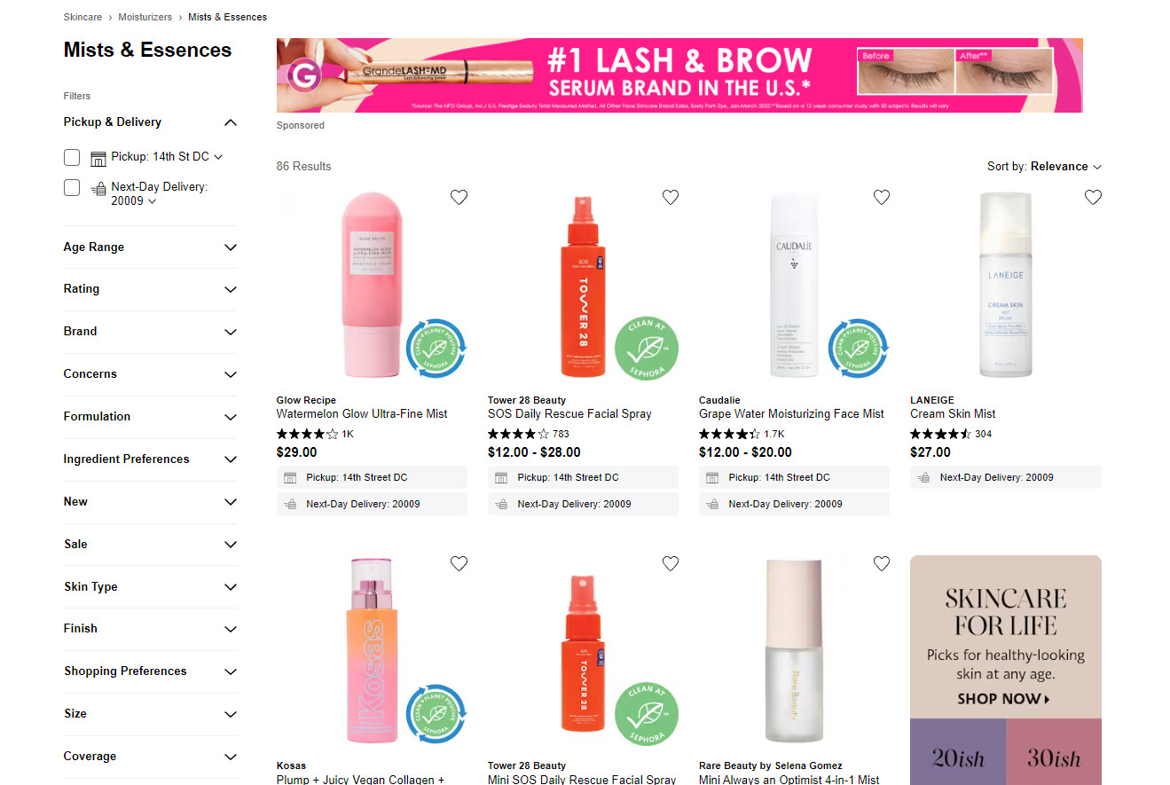Go to Skincare breadcrumb
Viewport: 1170px width, 785px height.
tap(82, 17)
